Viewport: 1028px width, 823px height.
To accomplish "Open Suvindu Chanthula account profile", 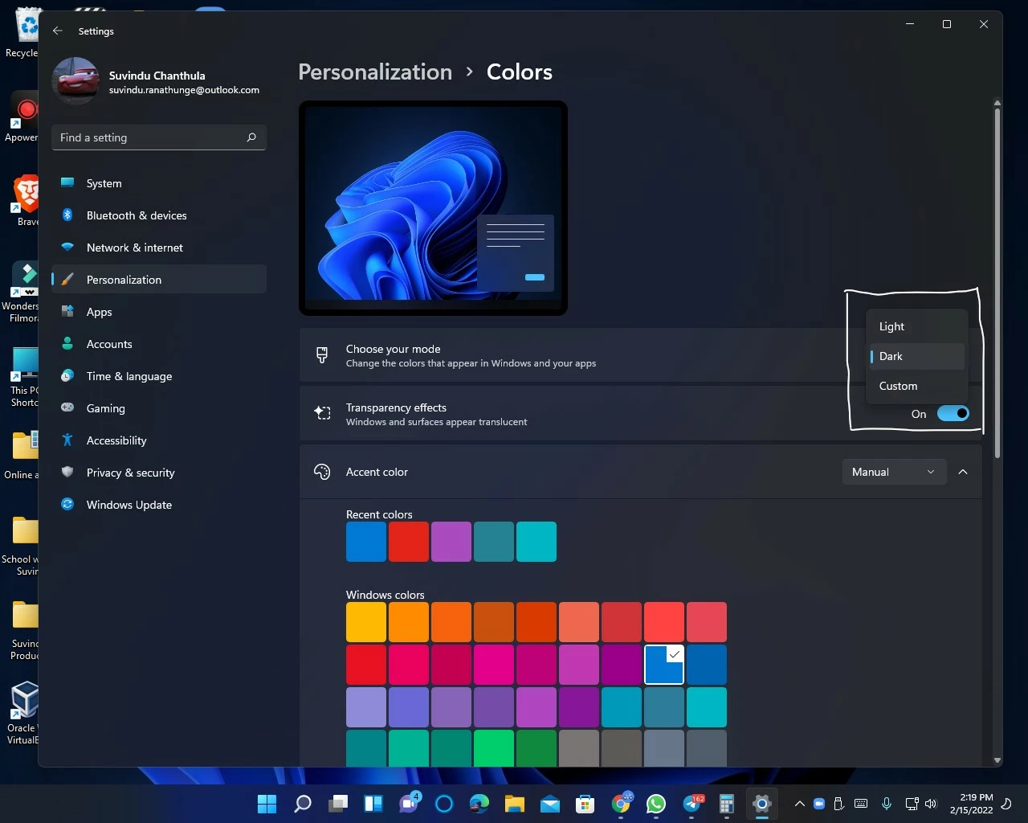I will pos(157,81).
